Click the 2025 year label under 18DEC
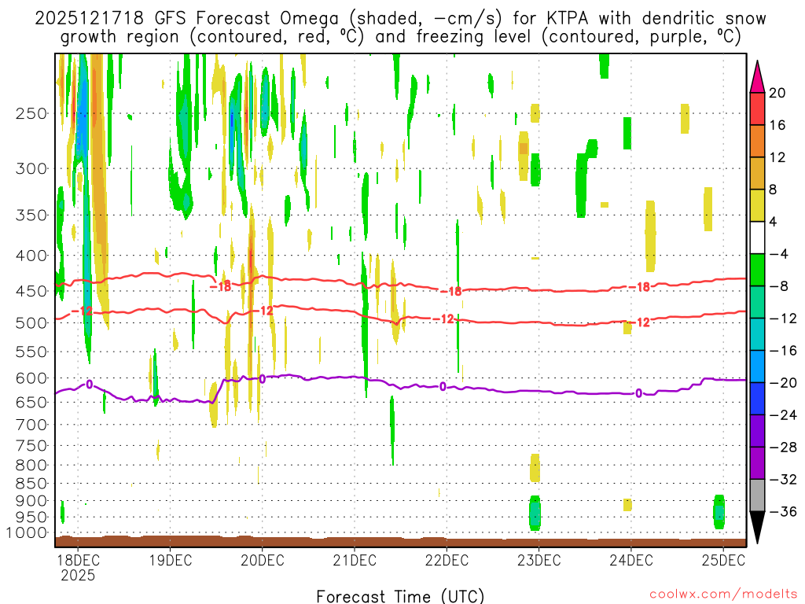Screen dimensions: 805x604 [x=78, y=575]
